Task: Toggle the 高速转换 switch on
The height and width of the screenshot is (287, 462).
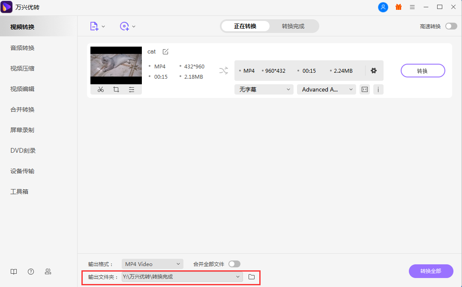Action: (450, 26)
